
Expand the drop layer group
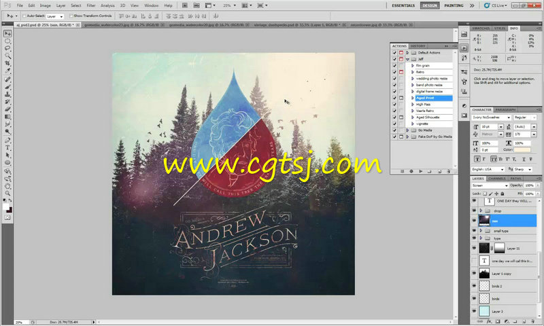(481, 211)
